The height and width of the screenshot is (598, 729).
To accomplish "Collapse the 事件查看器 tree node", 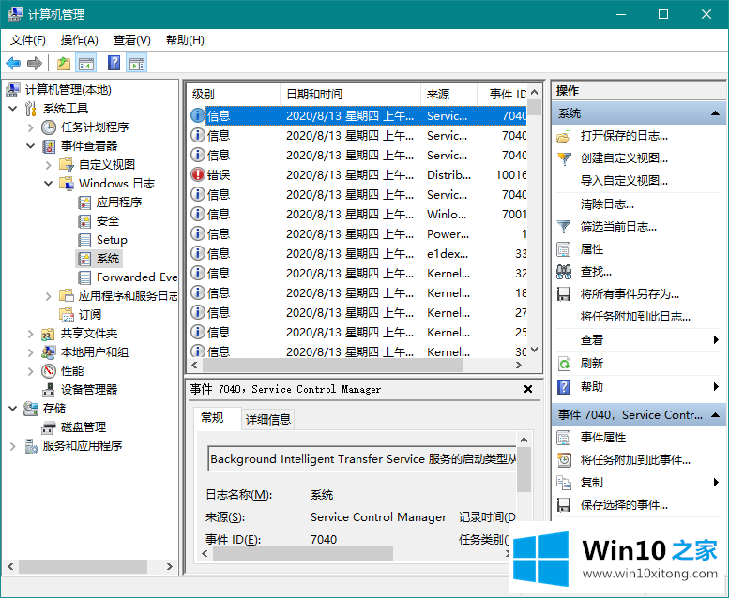I will [30, 146].
